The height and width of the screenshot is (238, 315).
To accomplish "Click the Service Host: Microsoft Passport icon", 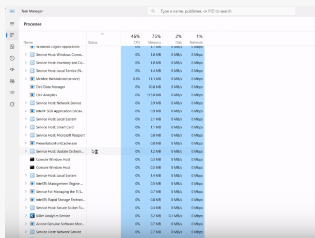I will 32,135.
